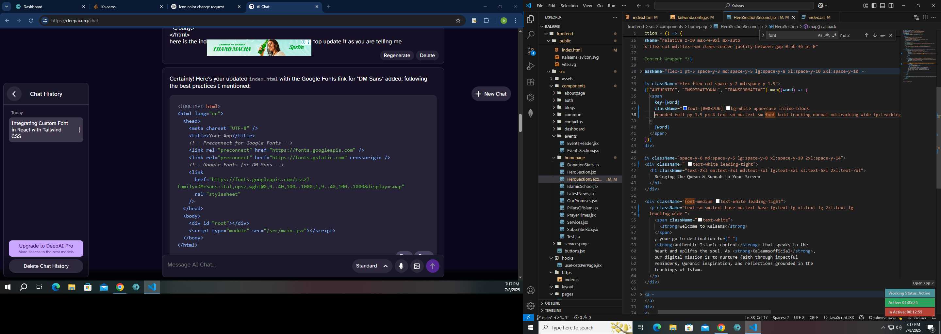Open the Accounts icon in VS Code

pyautogui.click(x=530, y=291)
